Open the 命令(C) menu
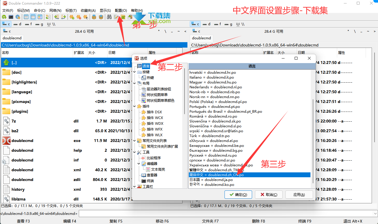378x224 pixels. [x=39, y=10]
